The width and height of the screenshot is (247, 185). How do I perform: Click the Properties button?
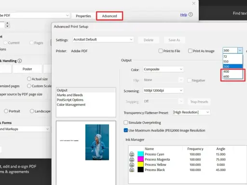point(83,16)
